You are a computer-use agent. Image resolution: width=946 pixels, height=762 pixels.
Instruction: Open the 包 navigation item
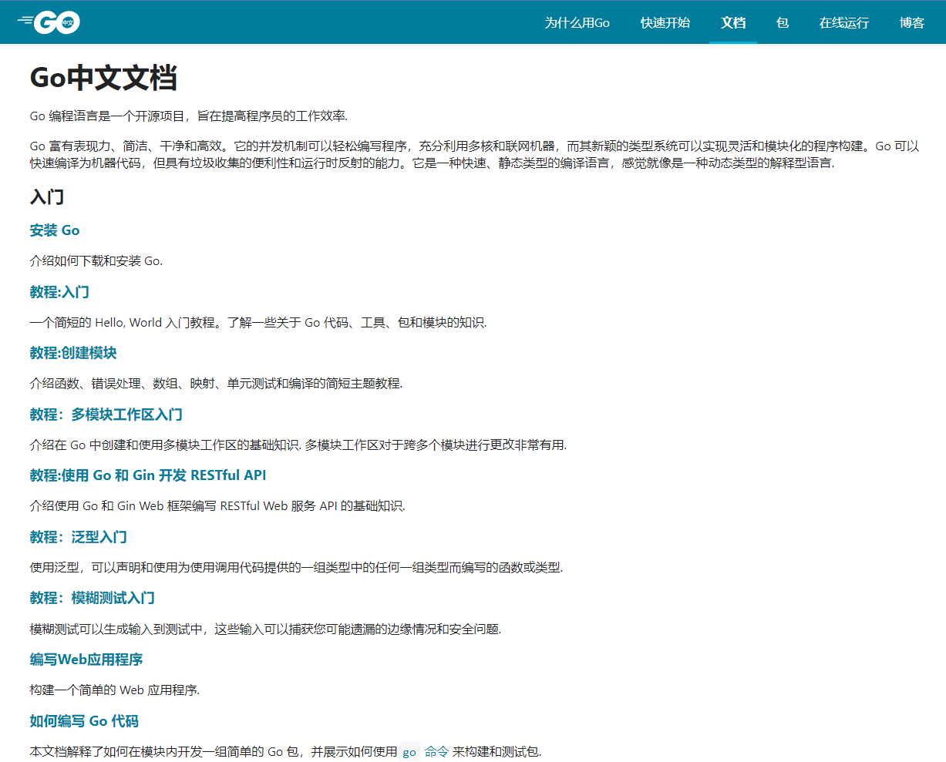pyautogui.click(x=783, y=22)
